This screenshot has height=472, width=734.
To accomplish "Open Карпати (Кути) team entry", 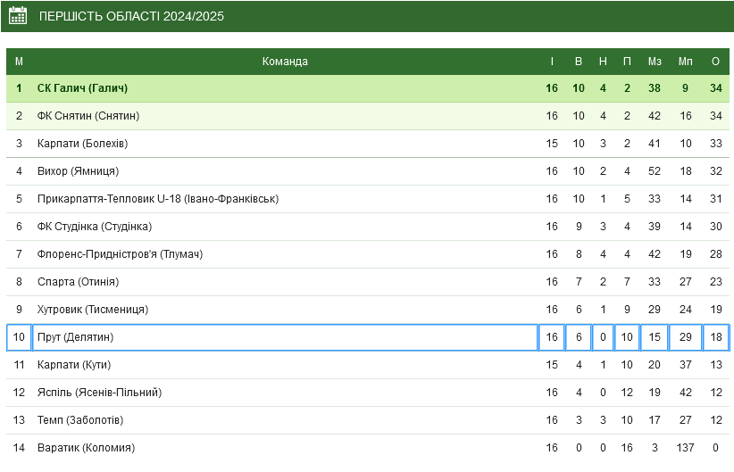I will pyautogui.click(x=74, y=365).
